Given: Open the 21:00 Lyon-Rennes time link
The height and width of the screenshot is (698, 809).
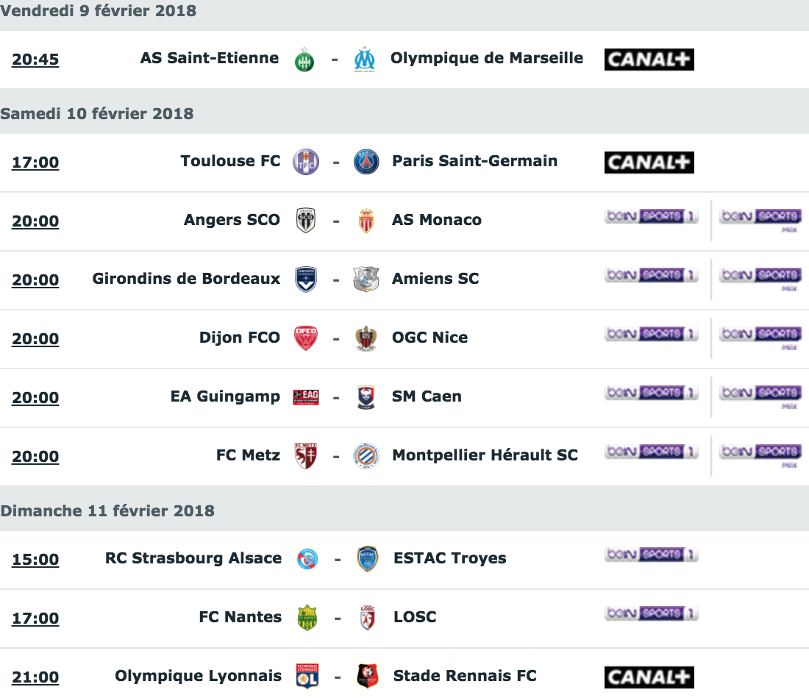Looking at the screenshot, I should [x=35, y=677].
